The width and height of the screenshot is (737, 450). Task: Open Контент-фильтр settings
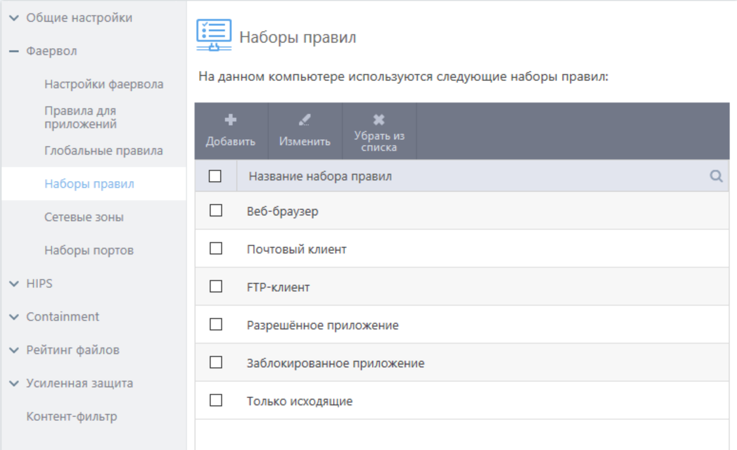tap(72, 416)
